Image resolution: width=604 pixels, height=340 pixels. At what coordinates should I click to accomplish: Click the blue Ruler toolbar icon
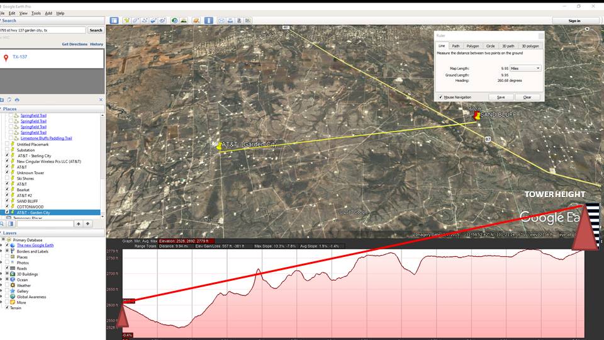tap(208, 20)
